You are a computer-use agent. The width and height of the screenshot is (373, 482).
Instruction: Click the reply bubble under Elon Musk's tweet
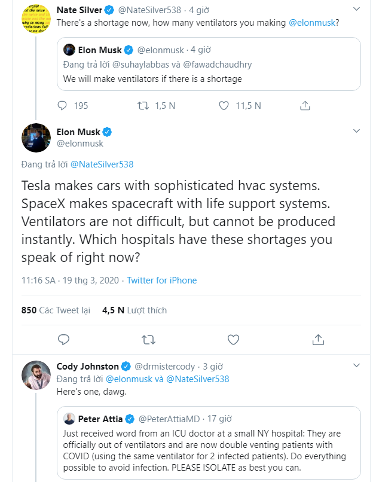click(x=63, y=340)
